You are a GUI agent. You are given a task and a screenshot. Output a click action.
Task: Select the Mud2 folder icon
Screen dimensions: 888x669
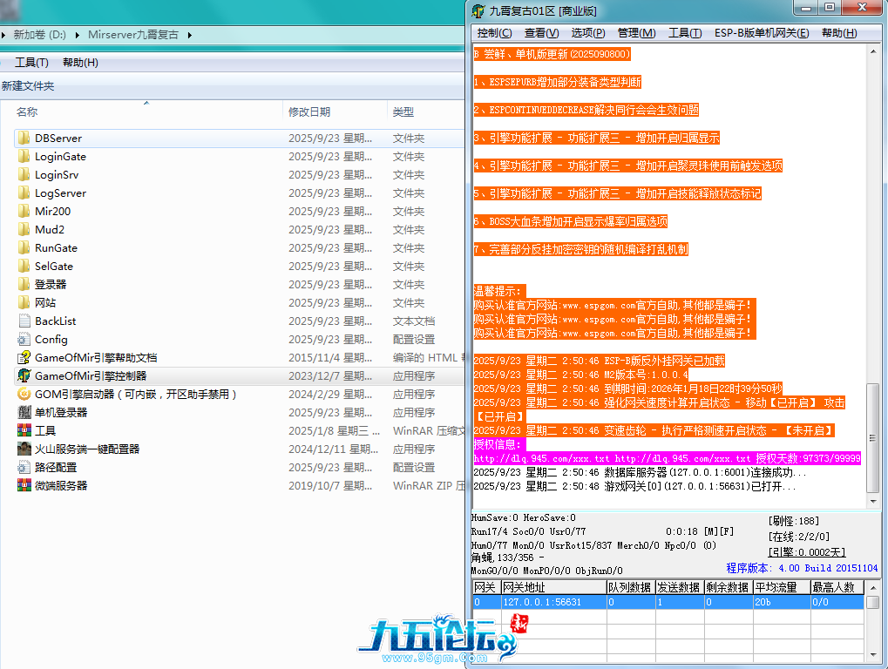point(24,230)
